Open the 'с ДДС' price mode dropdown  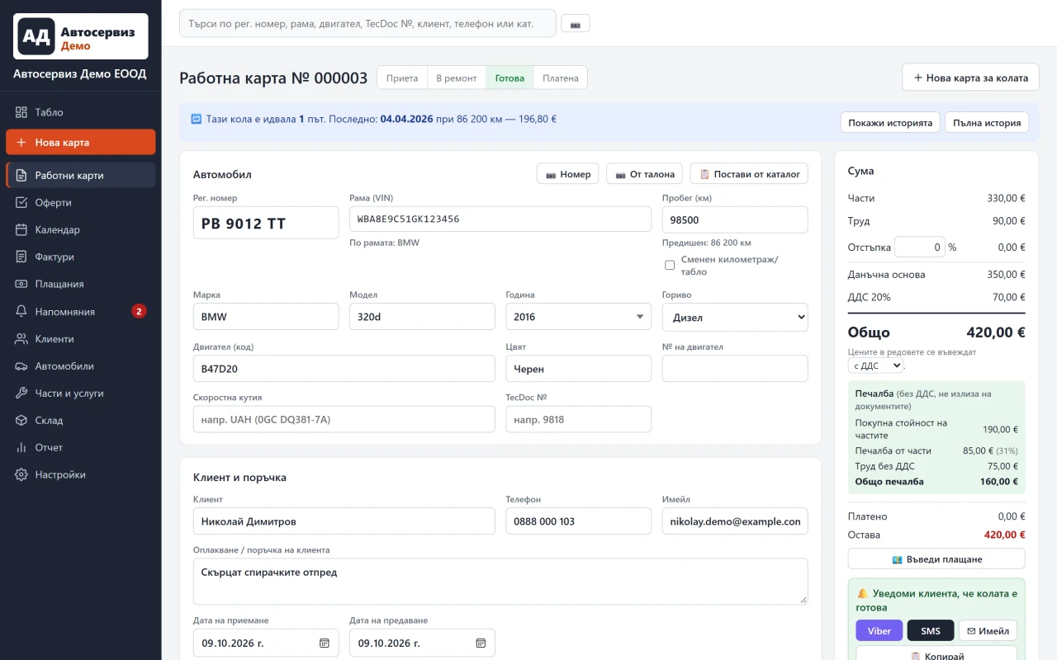875,365
